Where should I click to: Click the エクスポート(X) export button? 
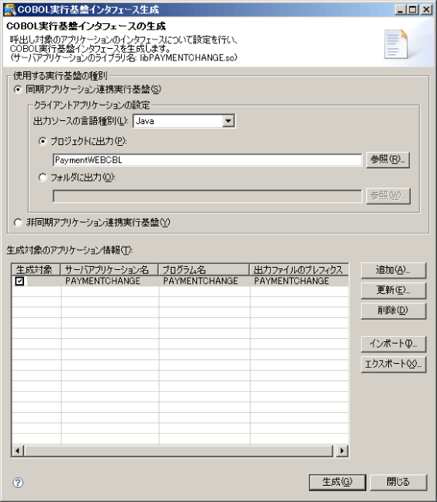(x=394, y=365)
